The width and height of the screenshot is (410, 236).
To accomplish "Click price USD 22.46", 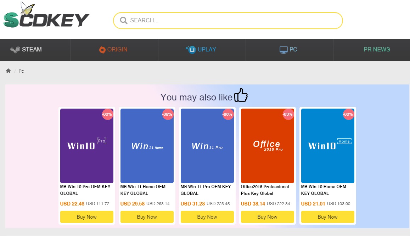I will [x=72, y=204].
